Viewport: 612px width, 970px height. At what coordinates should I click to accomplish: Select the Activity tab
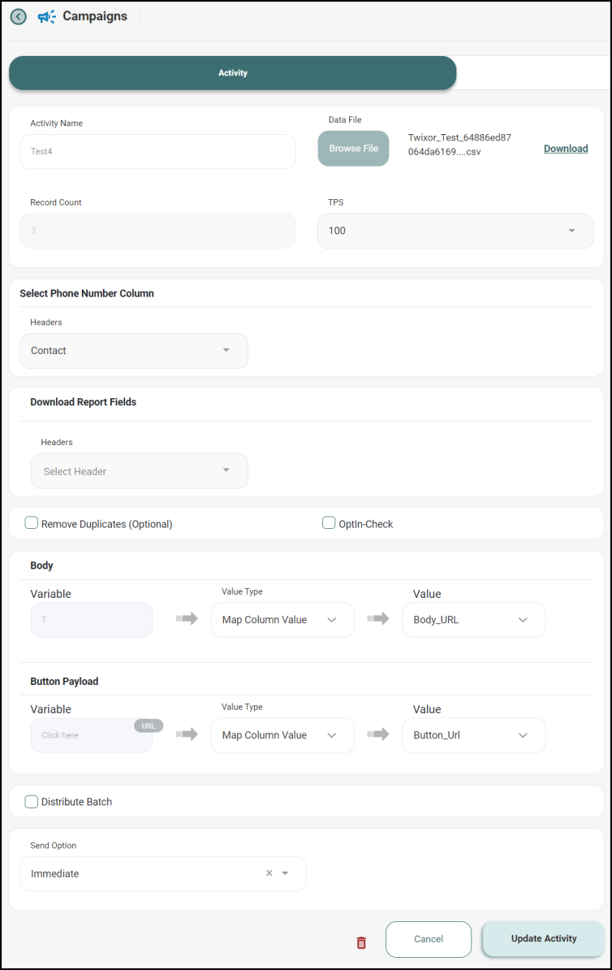point(232,73)
